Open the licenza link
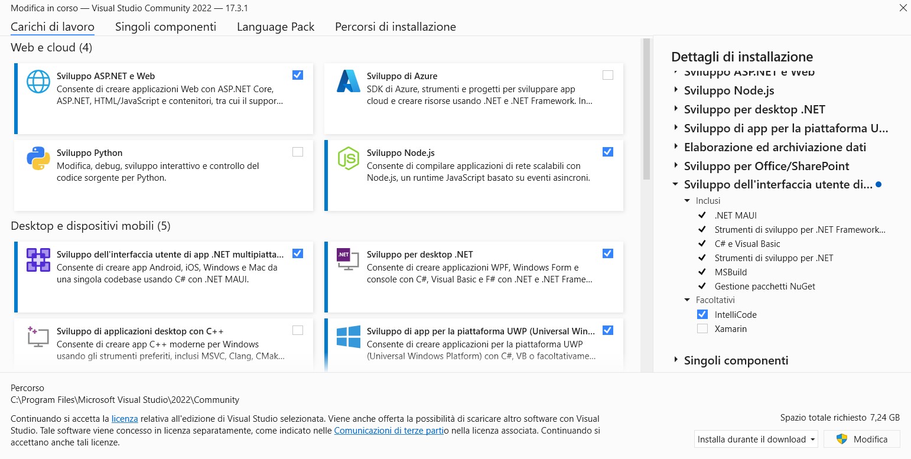 (x=125, y=418)
